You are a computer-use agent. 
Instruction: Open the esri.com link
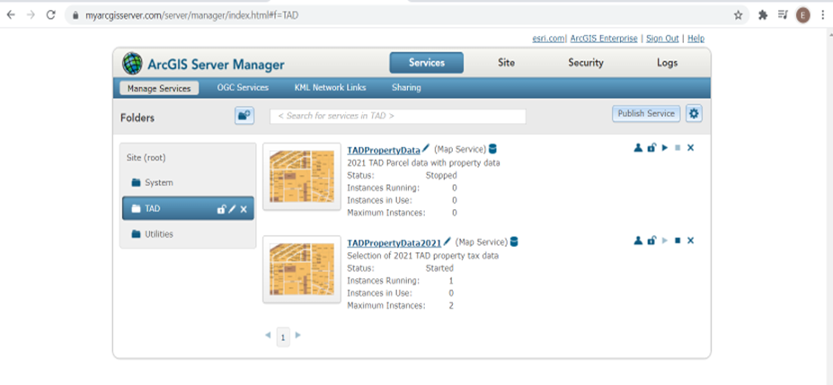coord(549,39)
